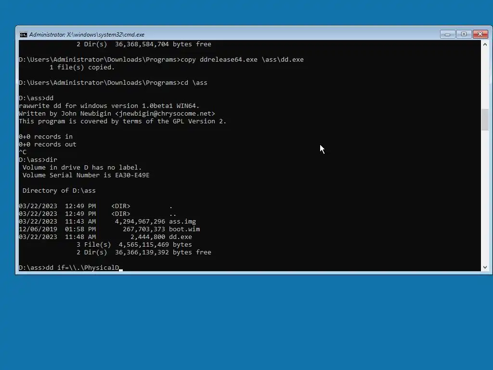This screenshot has height=370, width=493.
Task: Click the GPL Version 2 license line
Action: pos(123,121)
